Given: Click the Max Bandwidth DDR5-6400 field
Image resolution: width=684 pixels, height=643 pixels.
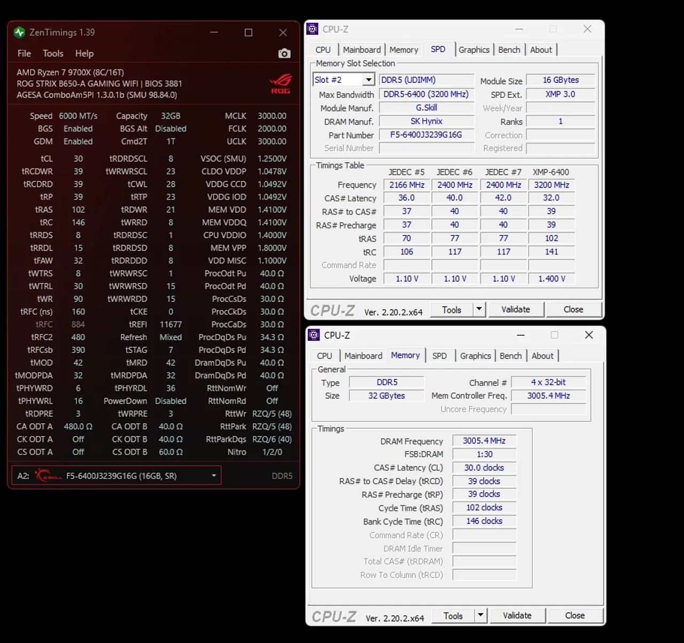Looking at the screenshot, I should pos(427,94).
